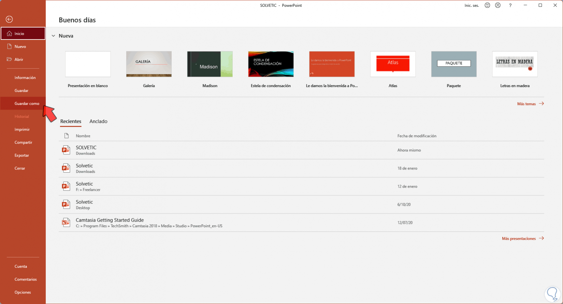
Task: Click Inic. ses. to sign in
Action: (472, 5)
